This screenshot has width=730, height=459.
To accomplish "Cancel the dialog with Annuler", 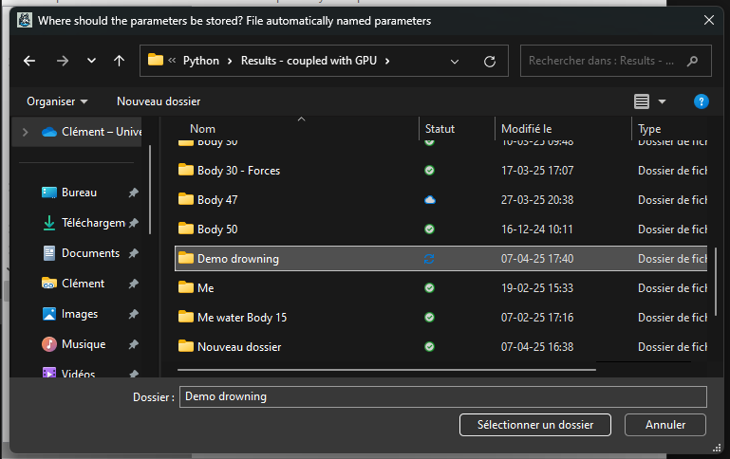I will pyautogui.click(x=664, y=424).
